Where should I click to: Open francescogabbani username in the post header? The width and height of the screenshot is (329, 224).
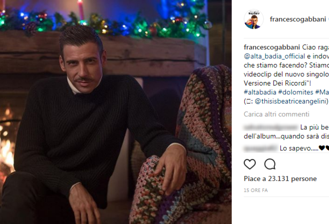[297, 19]
